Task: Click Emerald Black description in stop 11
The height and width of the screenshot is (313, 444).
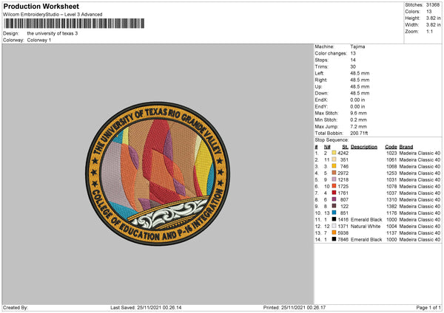Action: 366,219
